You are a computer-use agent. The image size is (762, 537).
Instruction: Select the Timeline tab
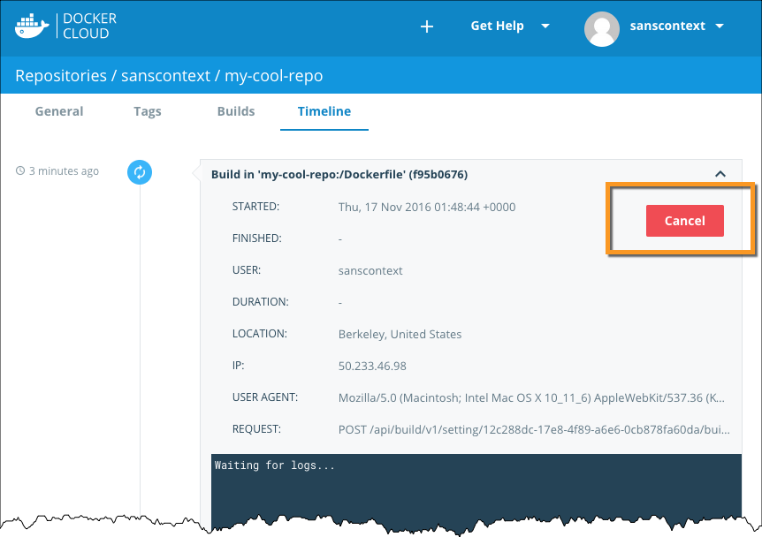click(x=324, y=111)
